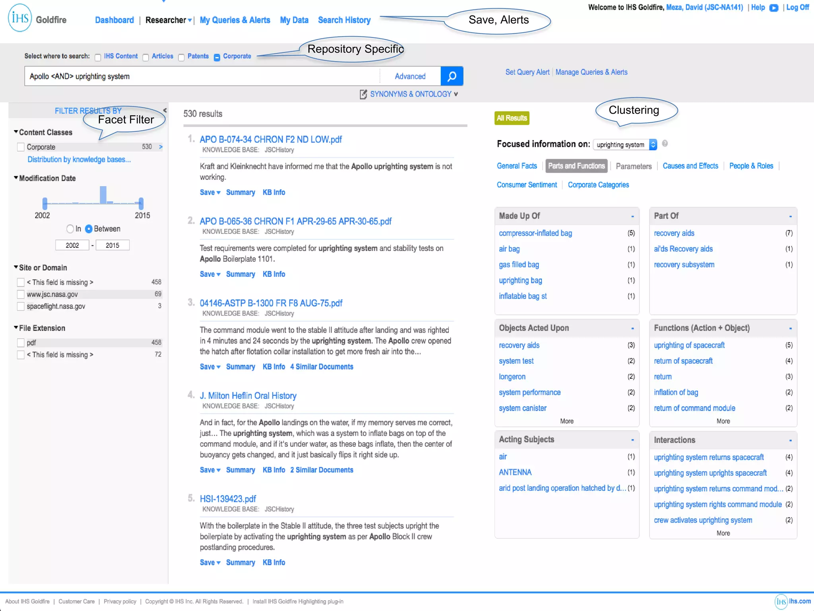Collapse the Content Classes section
The height and width of the screenshot is (611, 814).
pos(16,132)
